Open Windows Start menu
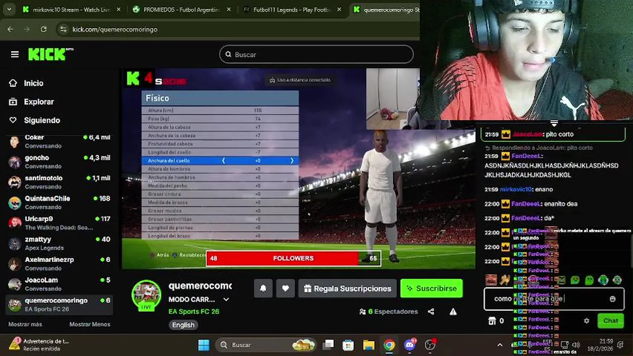 point(204,345)
